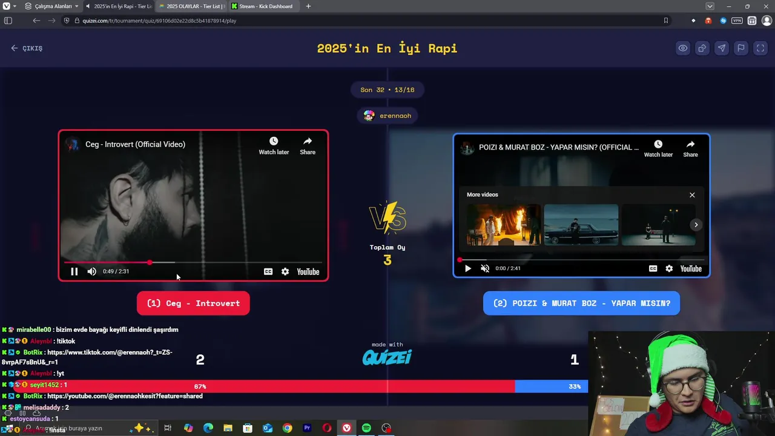
Task: Go forward in browser history
Action: click(53, 21)
